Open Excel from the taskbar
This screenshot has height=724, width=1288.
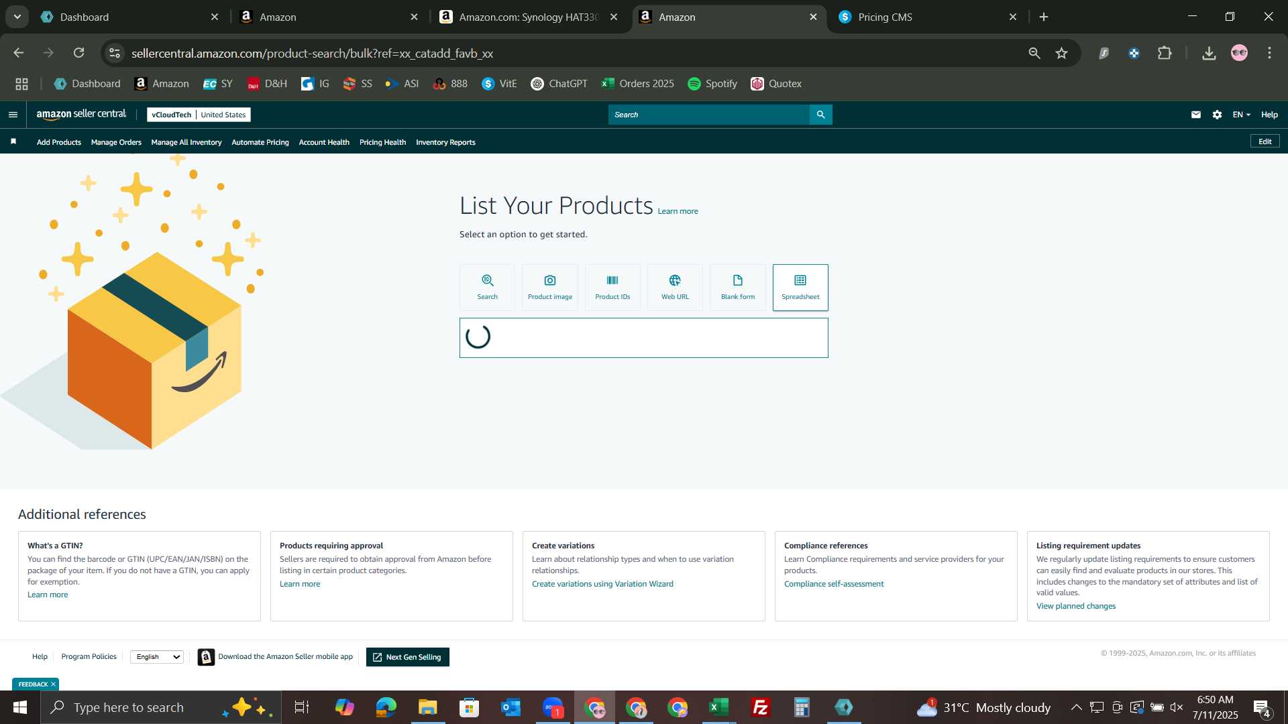(718, 707)
